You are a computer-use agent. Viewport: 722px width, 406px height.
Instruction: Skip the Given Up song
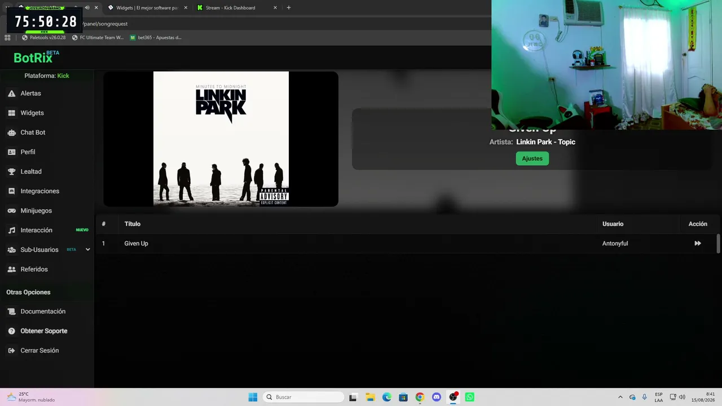(698, 244)
